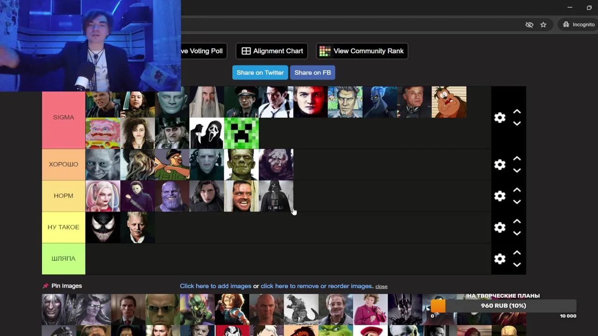Select the Penguin top hat image
The image size is (598, 336).
pyautogui.click(x=172, y=133)
